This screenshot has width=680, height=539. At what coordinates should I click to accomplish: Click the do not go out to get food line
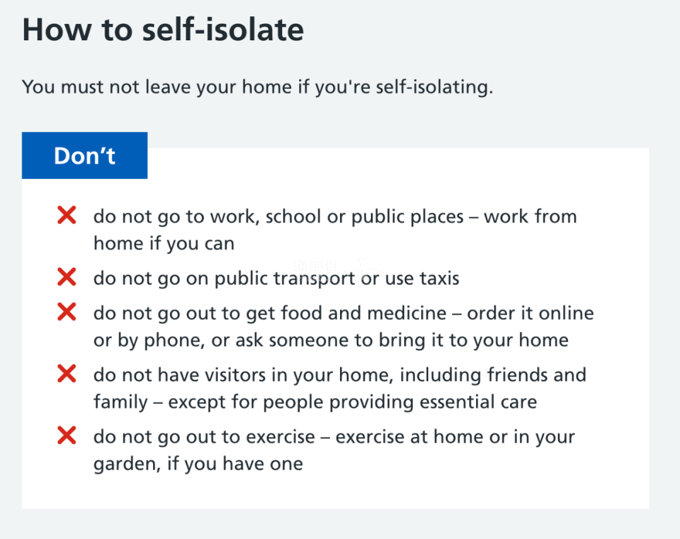pyautogui.click(x=344, y=314)
